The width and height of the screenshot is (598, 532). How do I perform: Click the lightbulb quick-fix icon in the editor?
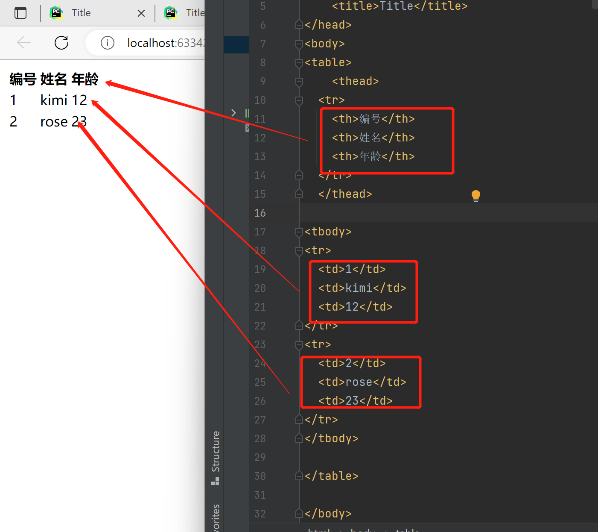[x=476, y=196]
